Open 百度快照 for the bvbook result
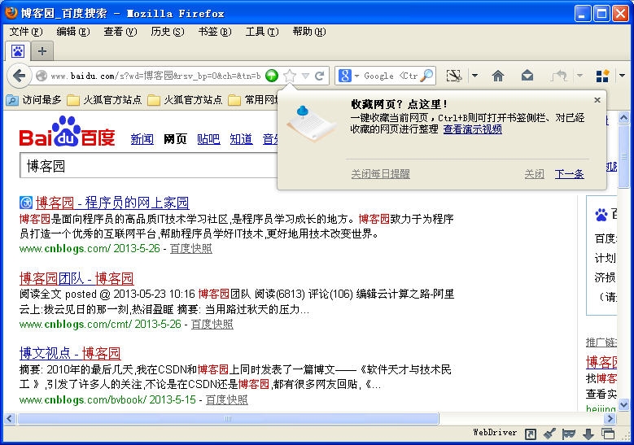The image size is (634, 445). (227, 399)
